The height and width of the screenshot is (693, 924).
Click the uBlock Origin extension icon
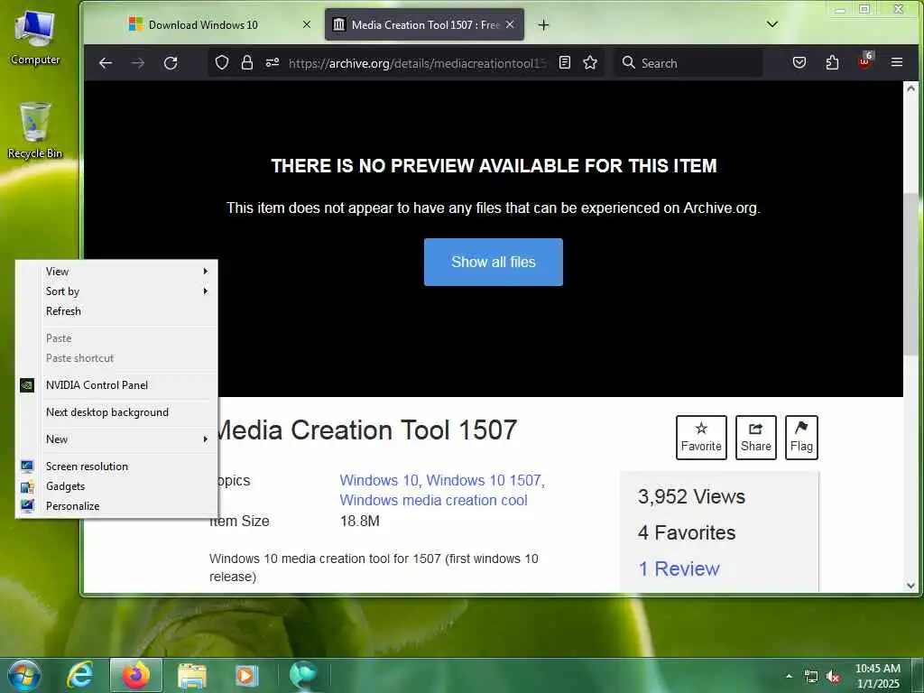[865, 61]
